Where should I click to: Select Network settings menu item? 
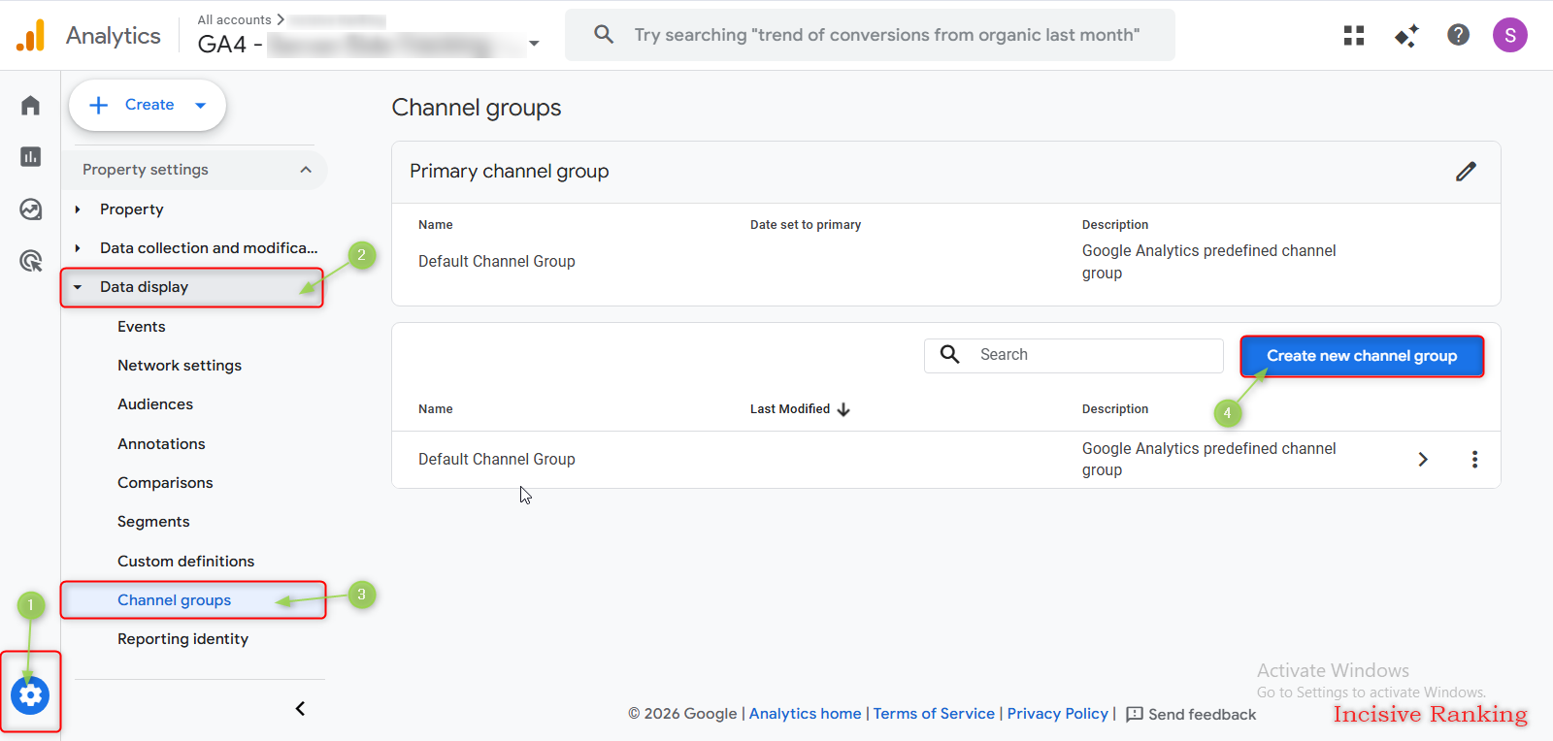180,366
